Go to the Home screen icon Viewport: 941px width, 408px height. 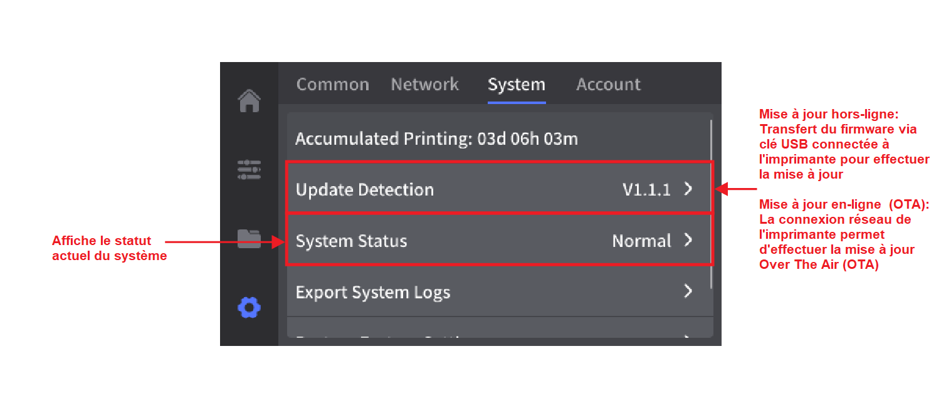click(x=249, y=100)
